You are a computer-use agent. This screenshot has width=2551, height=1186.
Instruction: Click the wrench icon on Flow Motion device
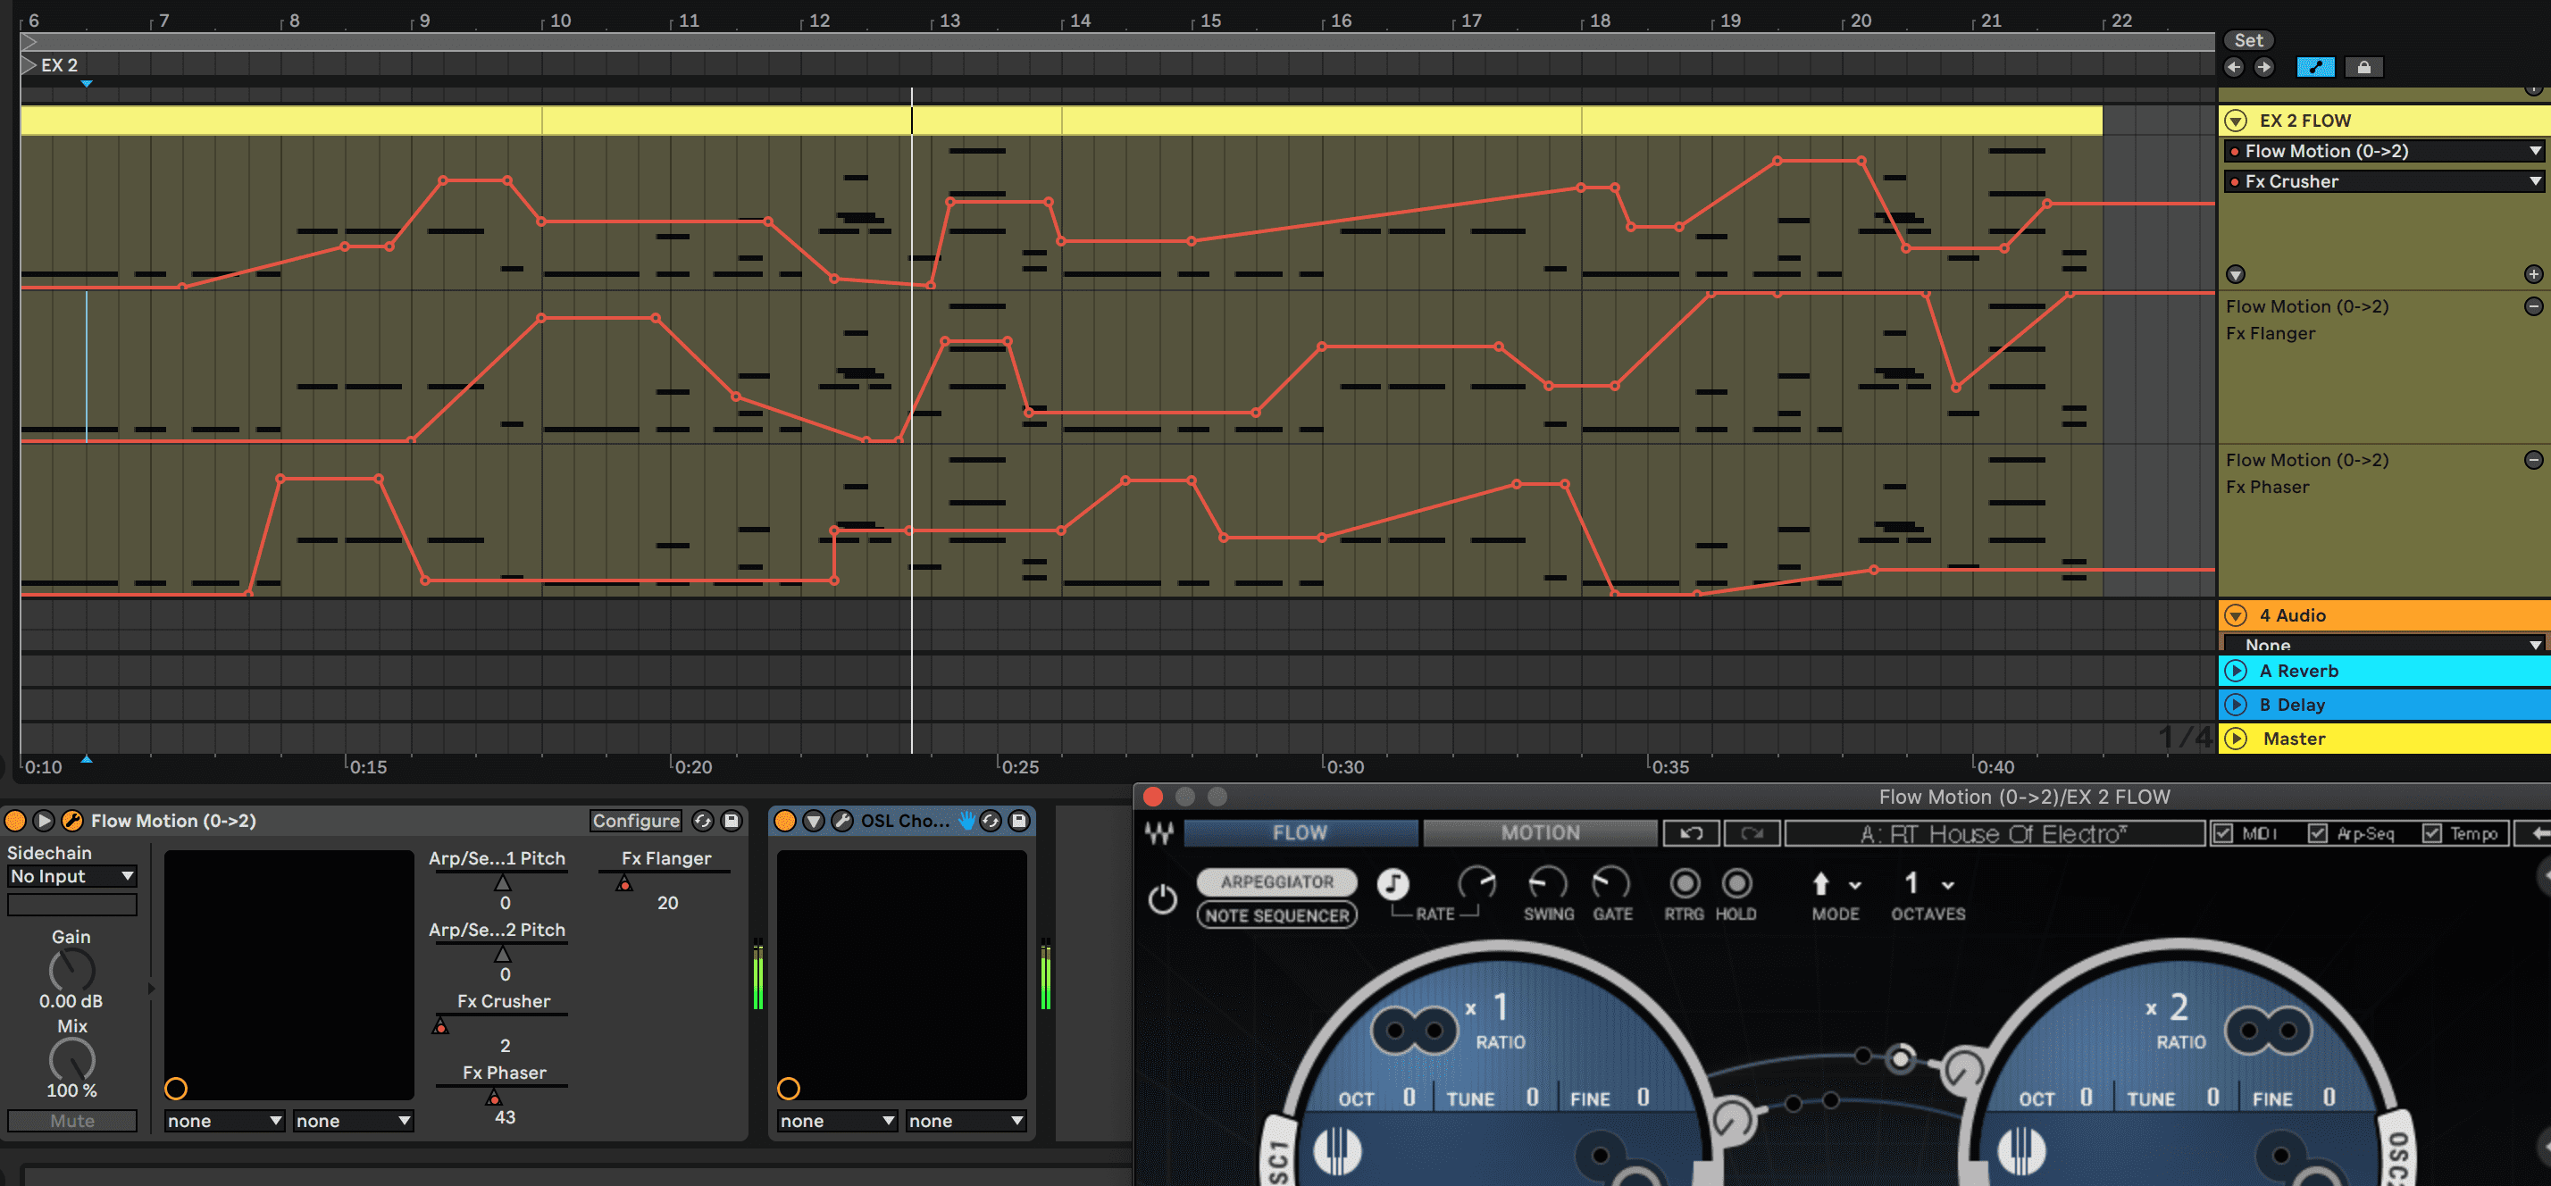point(72,821)
